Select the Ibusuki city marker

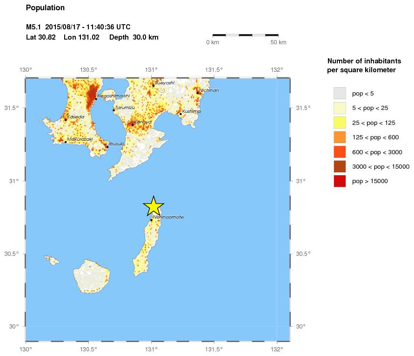(107, 147)
